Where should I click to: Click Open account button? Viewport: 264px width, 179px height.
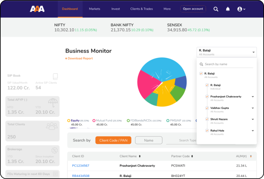[193, 9]
